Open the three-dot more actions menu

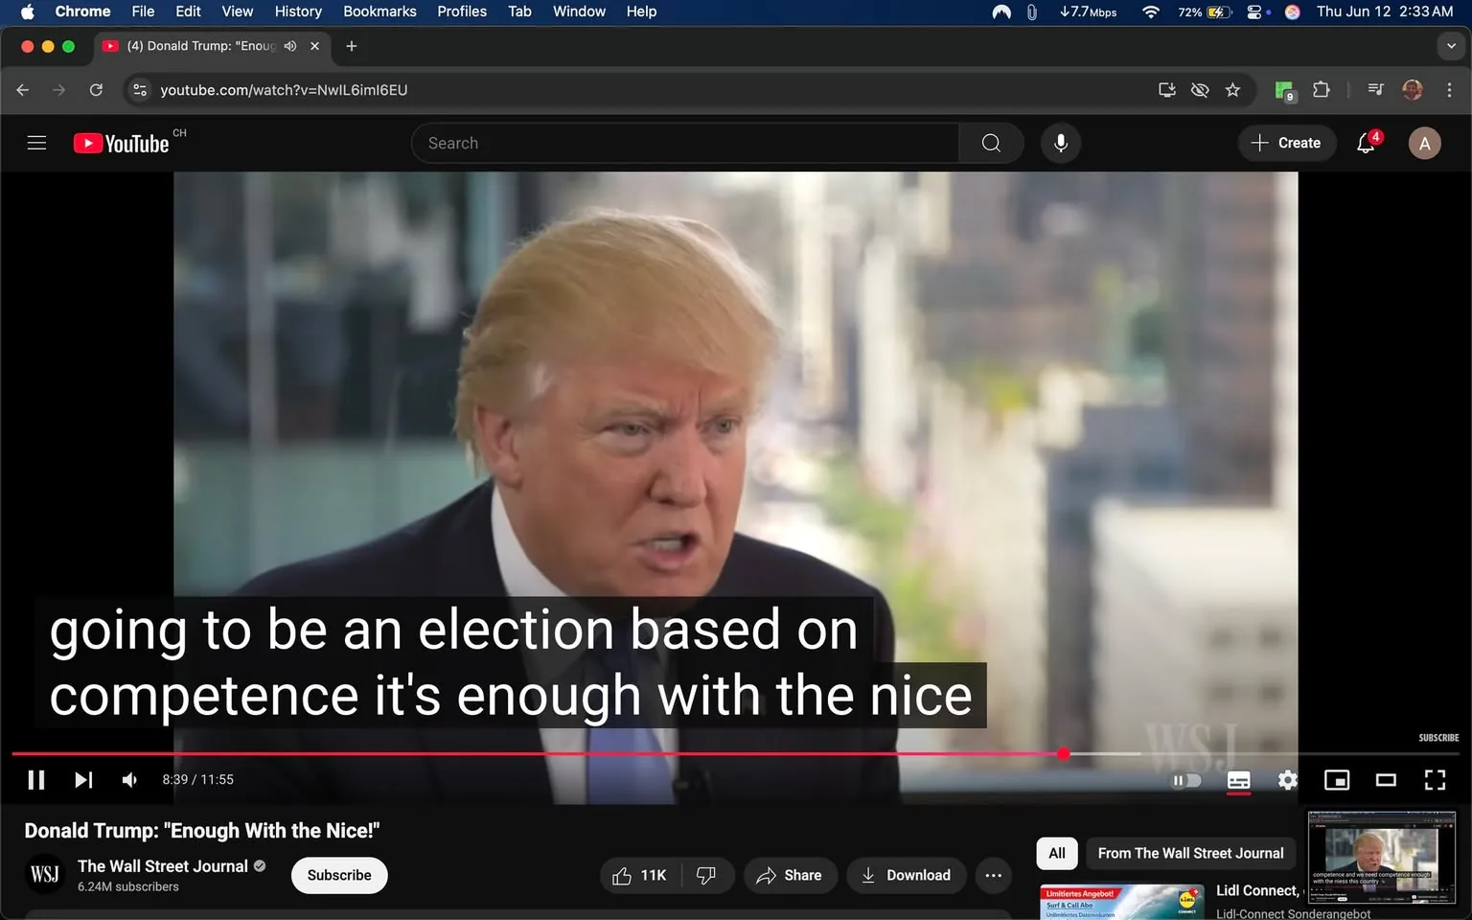pyautogui.click(x=993, y=875)
